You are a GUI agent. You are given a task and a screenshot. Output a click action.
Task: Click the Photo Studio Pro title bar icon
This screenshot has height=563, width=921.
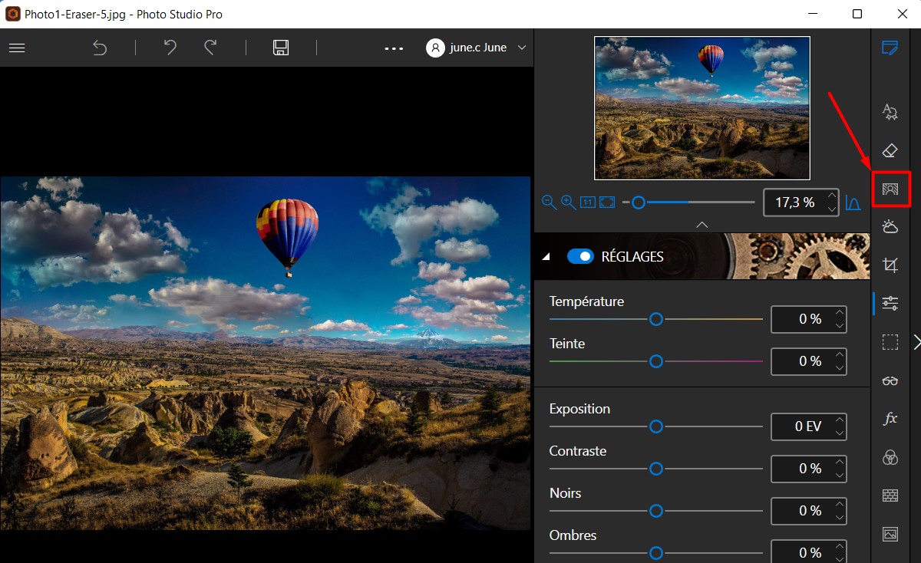pos(12,14)
